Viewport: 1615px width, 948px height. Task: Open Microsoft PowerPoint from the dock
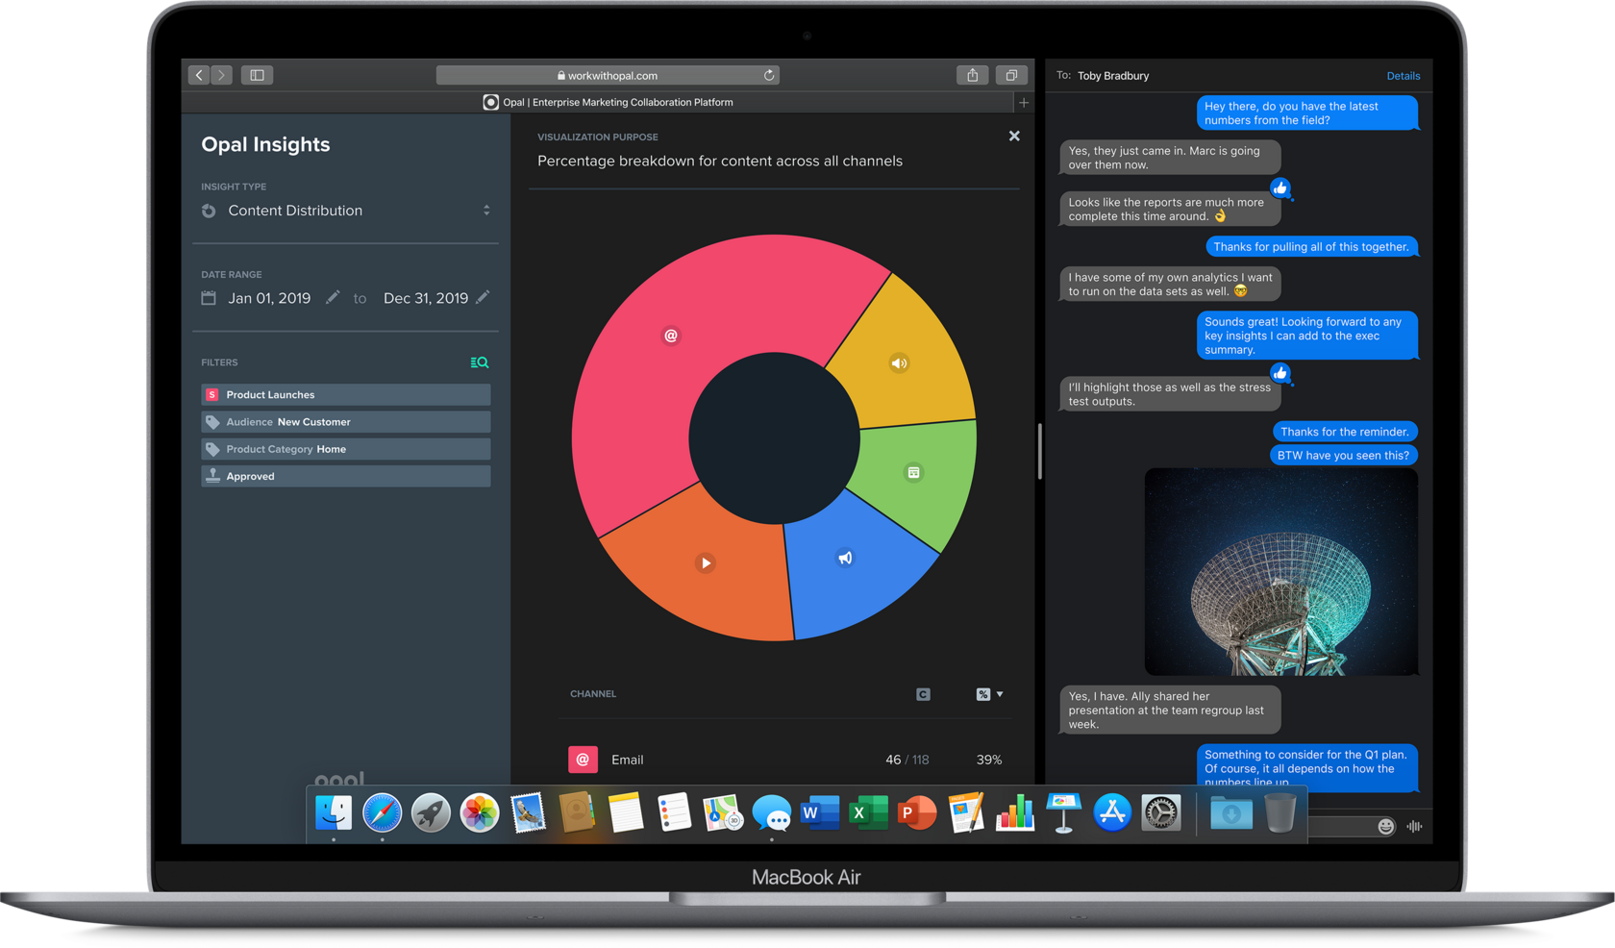(917, 813)
